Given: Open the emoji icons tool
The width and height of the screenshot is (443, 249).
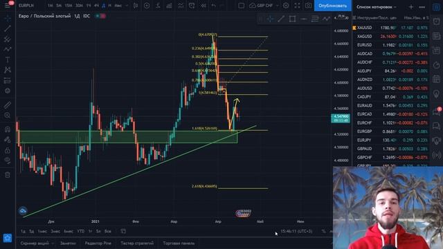Looking at the screenshot, I should tap(8, 91).
